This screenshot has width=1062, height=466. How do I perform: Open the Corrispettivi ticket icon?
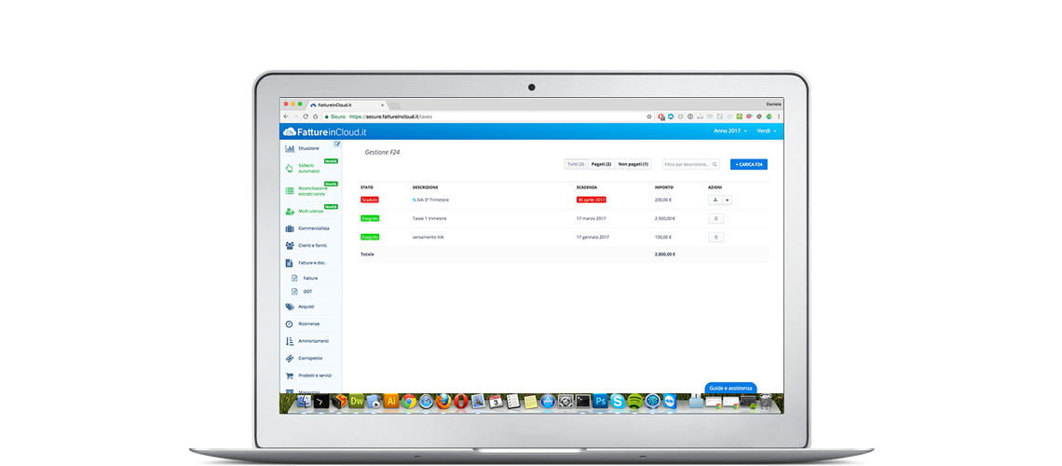[290, 358]
